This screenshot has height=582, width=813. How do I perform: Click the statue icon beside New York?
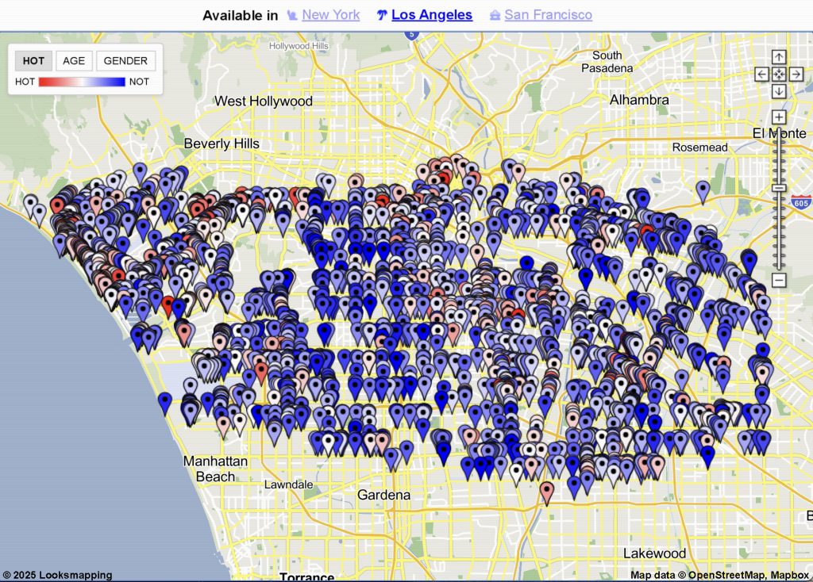[292, 15]
